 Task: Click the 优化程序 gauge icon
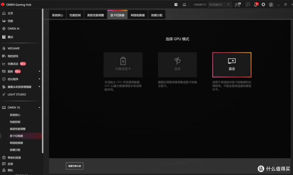click(x=4, y=79)
